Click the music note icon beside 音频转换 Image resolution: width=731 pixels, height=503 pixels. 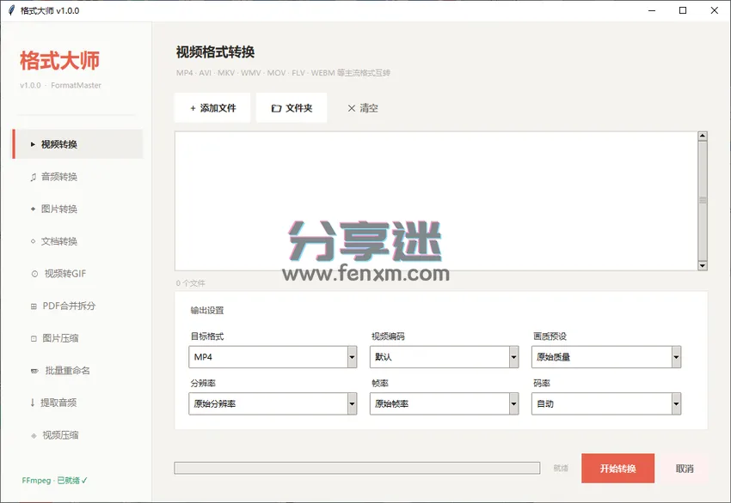coord(33,177)
